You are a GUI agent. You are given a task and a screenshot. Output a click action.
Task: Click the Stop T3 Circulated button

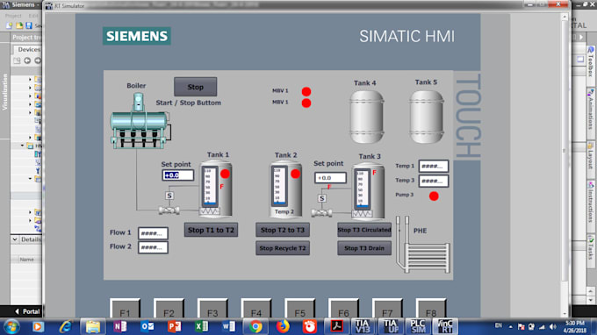364,230
